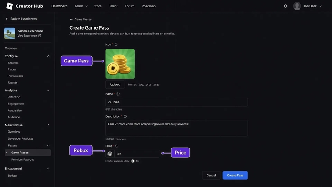Image resolution: width=332 pixels, height=187 pixels.
Task: Click the info icon next to Price
Action: coord(117,146)
